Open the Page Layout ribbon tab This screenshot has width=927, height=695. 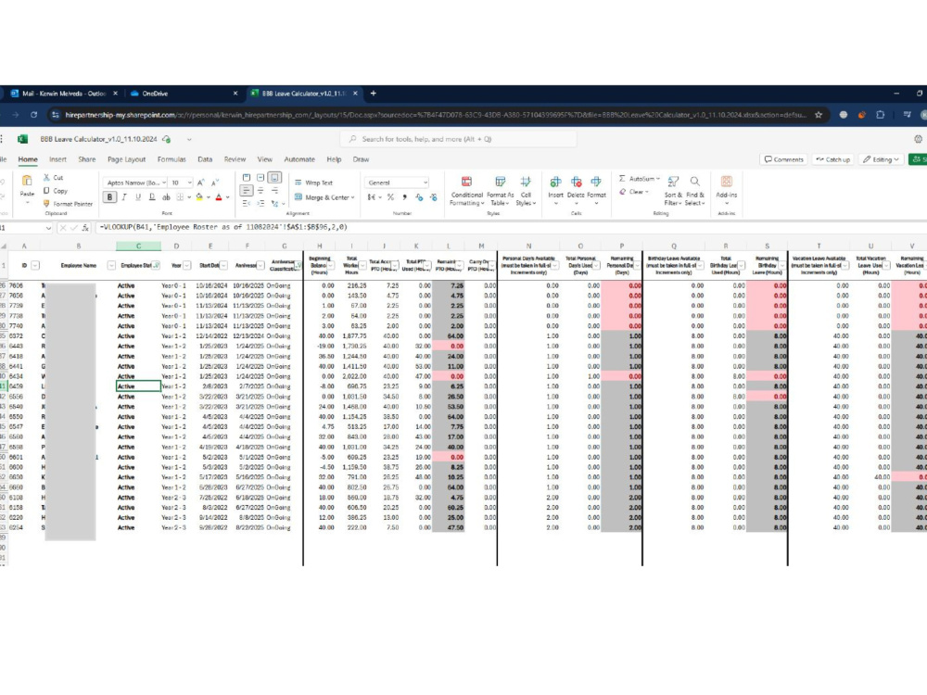126,159
